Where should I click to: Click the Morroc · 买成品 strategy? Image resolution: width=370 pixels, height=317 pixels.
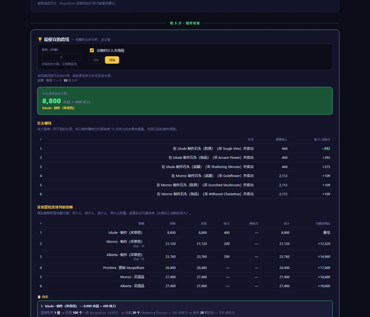pos(132,277)
